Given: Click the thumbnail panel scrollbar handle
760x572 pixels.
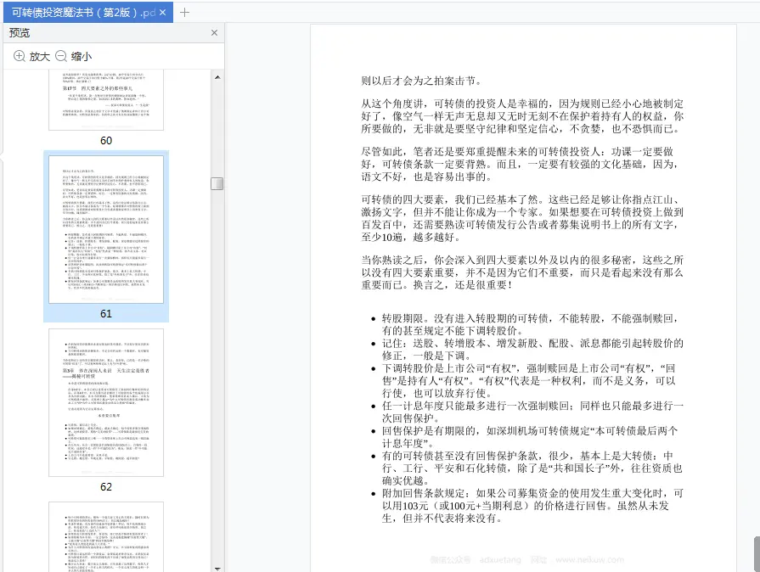Looking at the screenshot, I should coord(217,183).
